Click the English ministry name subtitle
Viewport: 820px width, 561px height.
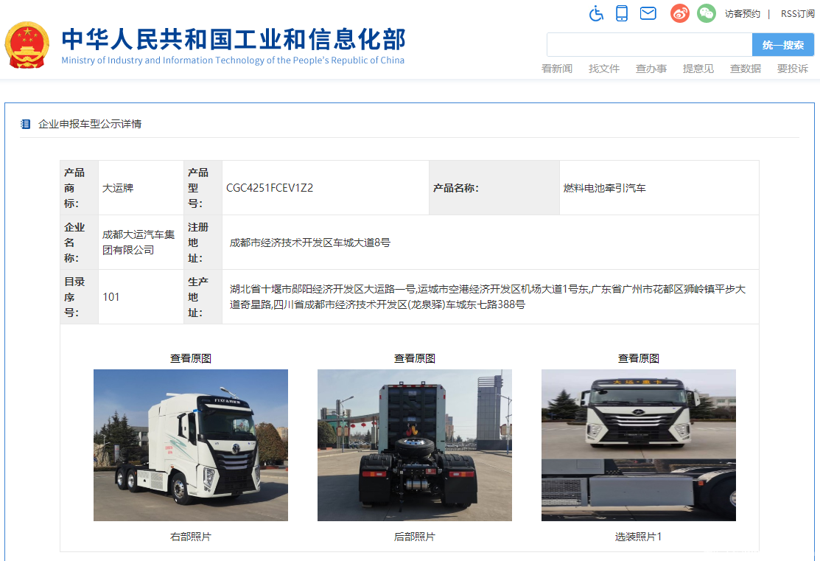pyautogui.click(x=233, y=60)
